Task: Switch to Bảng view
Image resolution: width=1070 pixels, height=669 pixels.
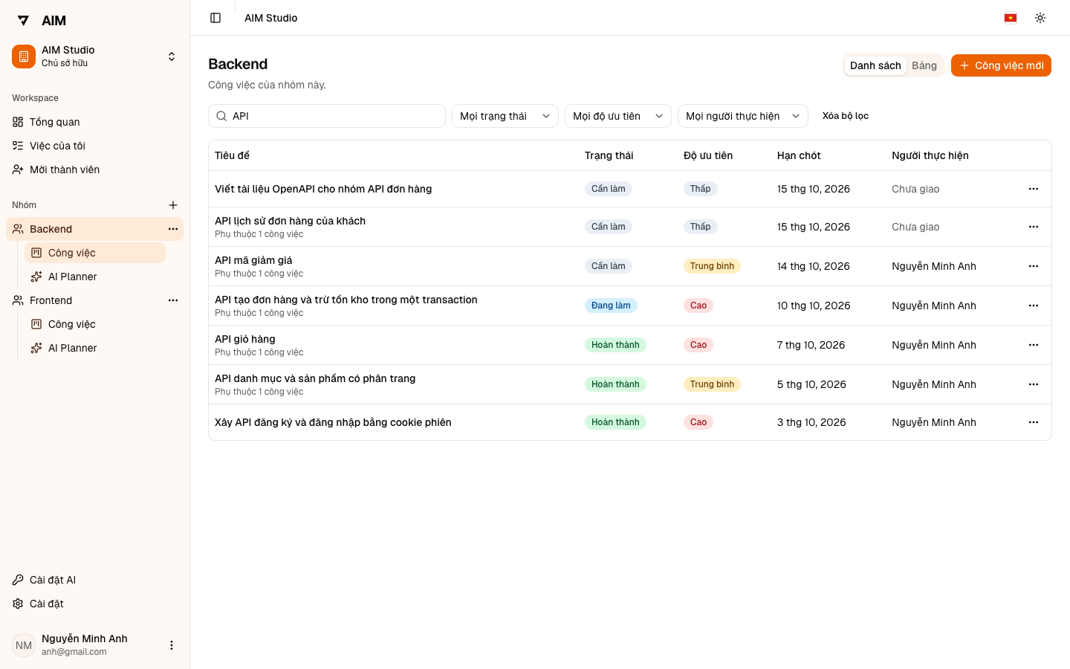Action: [924, 65]
